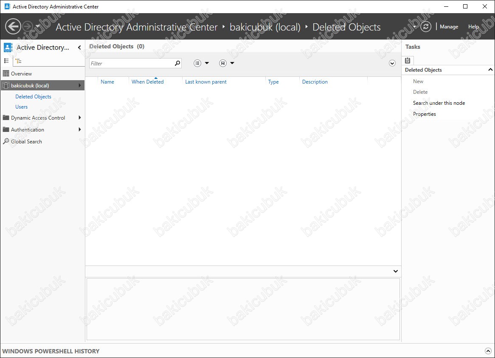495x358 pixels.
Task: Switch to list view navigation tab
Action: pyautogui.click(x=6, y=61)
